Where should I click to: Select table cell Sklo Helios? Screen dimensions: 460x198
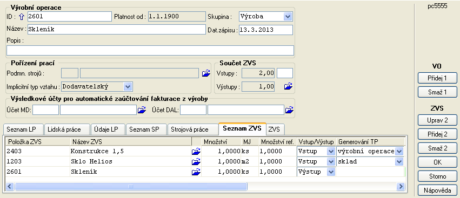pos(131,161)
